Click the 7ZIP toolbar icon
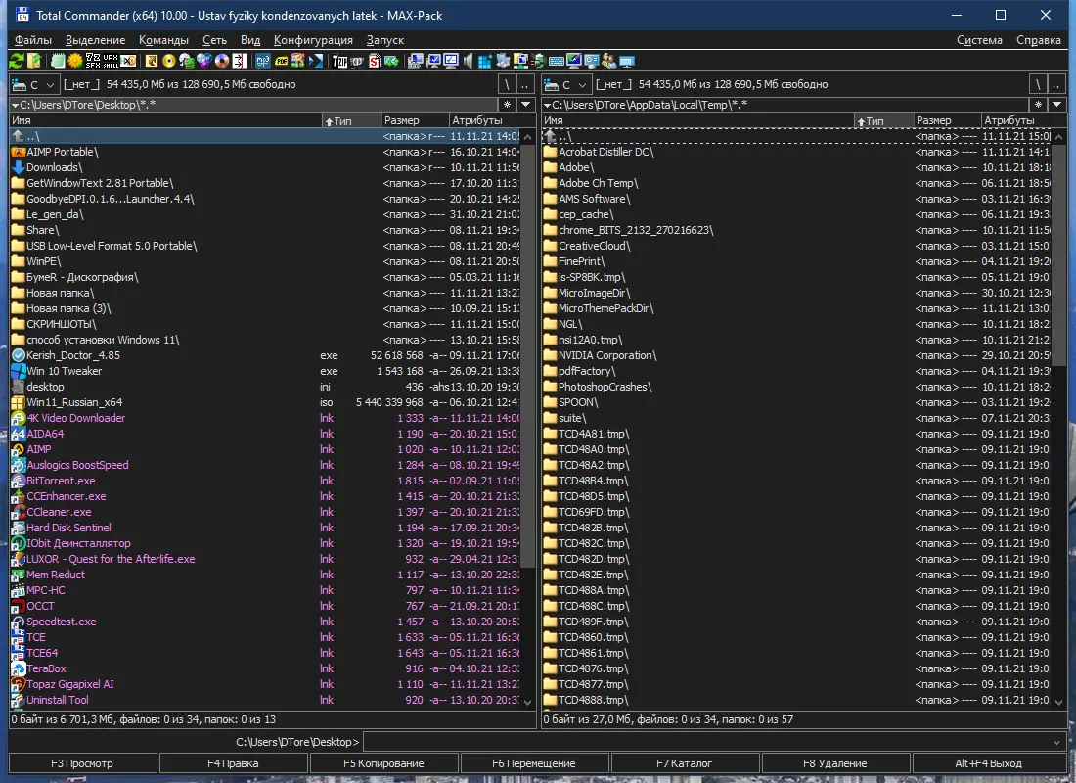 coord(339,61)
